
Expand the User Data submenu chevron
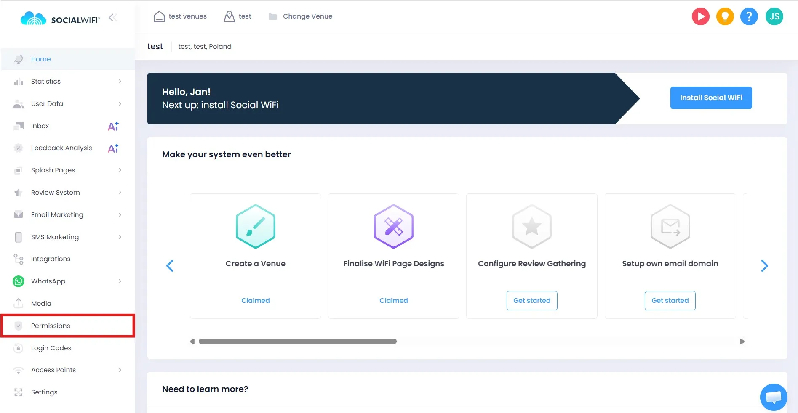click(x=120, y=104)
